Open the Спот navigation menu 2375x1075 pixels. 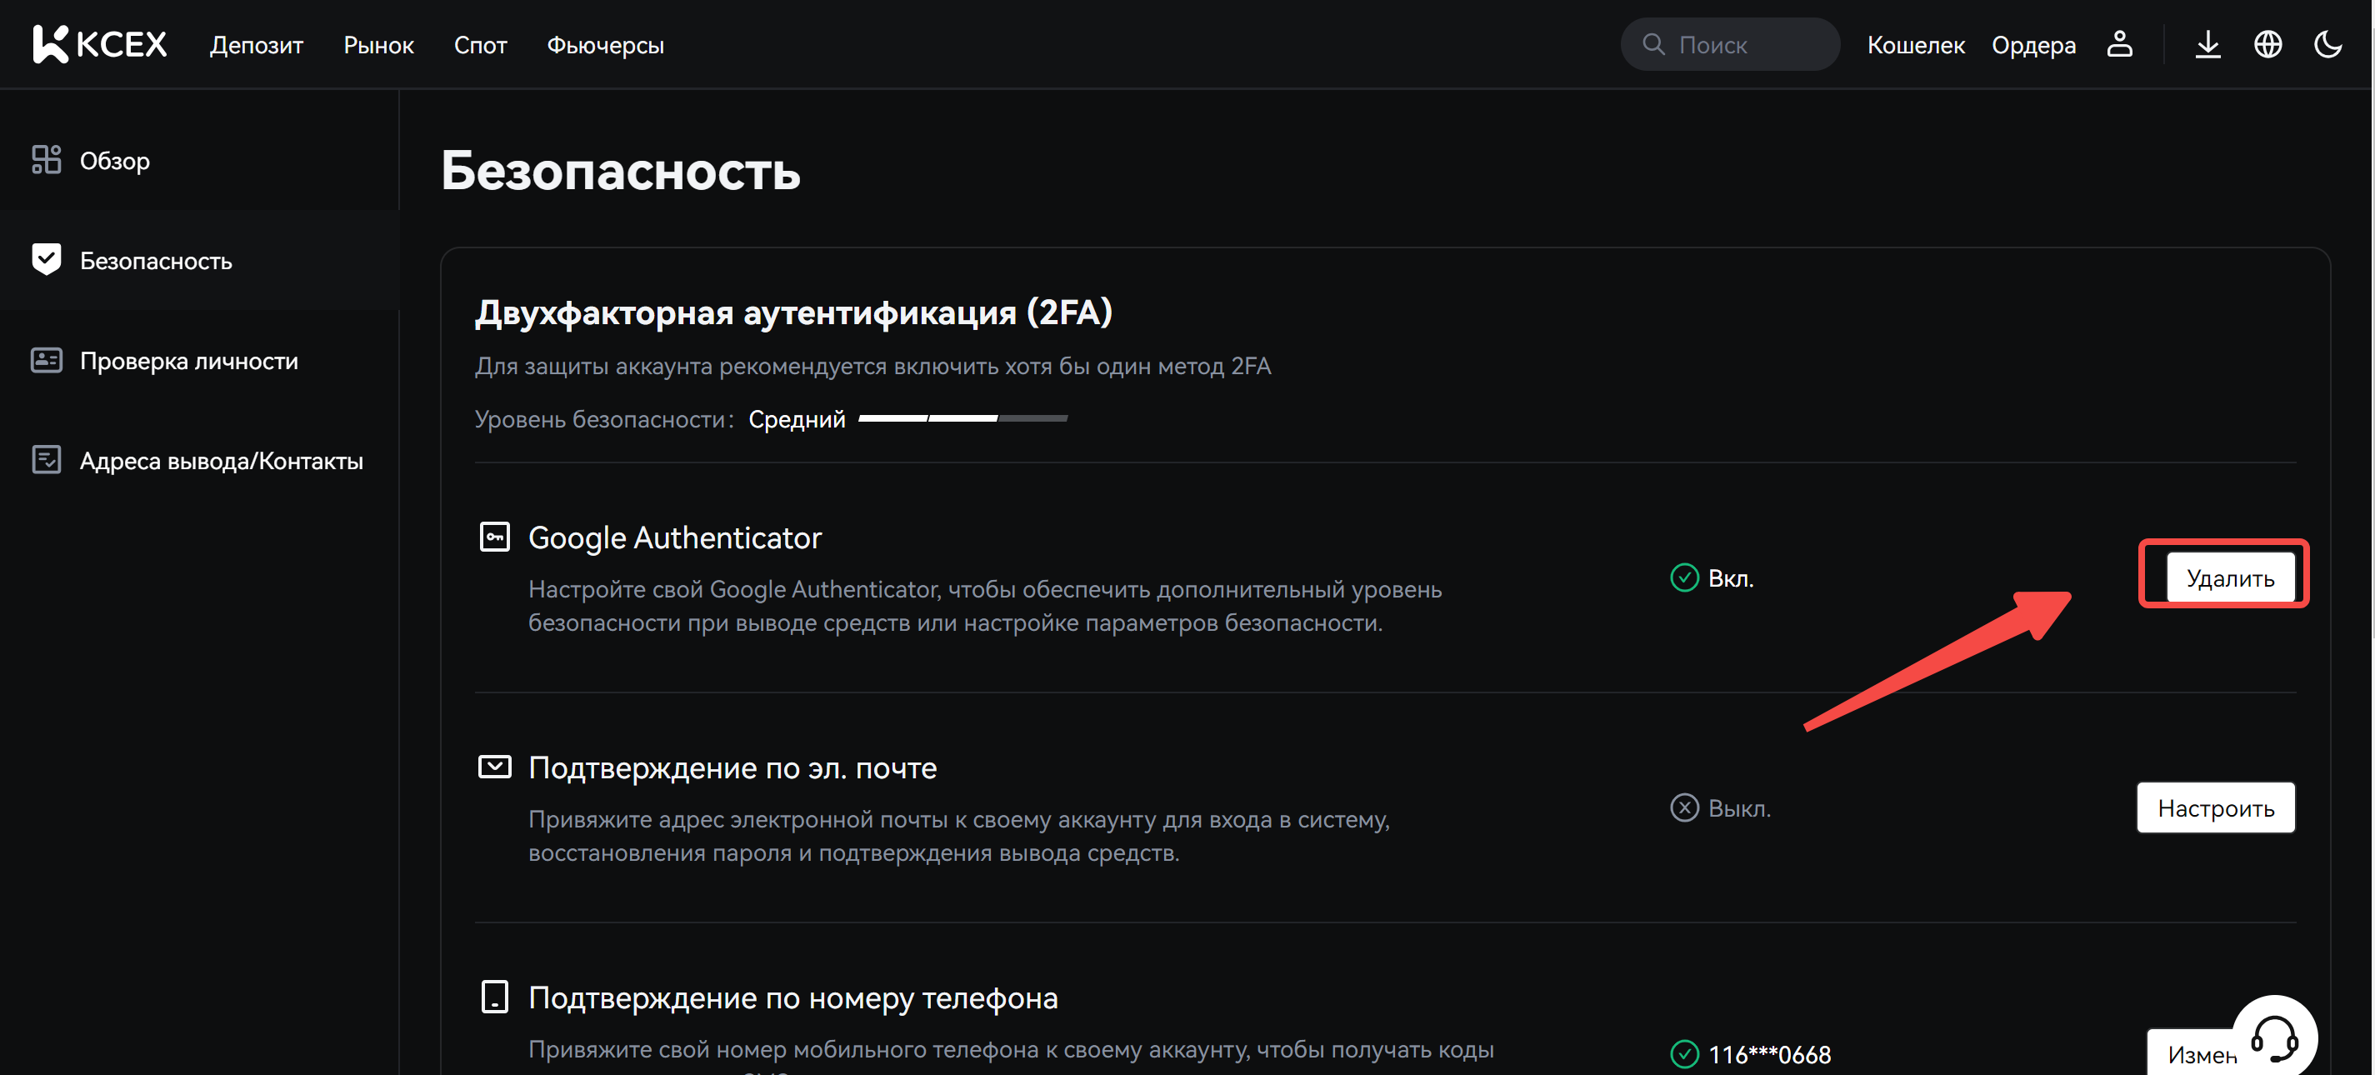(x=479, y=45)
